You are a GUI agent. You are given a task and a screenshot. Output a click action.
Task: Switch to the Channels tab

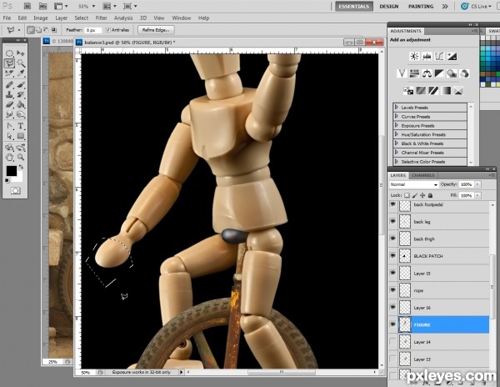pos(422,175)
